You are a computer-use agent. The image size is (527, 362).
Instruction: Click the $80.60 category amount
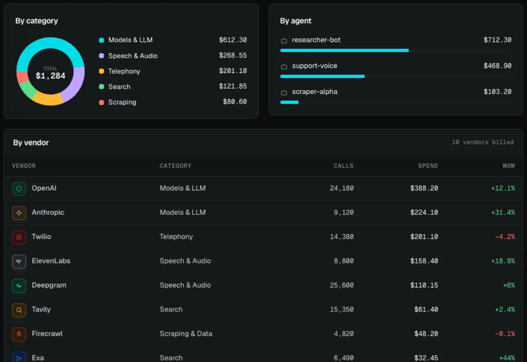click(235, 102)
